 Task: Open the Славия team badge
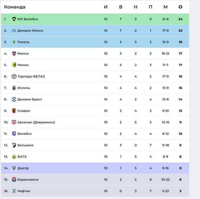pos(14,111)
